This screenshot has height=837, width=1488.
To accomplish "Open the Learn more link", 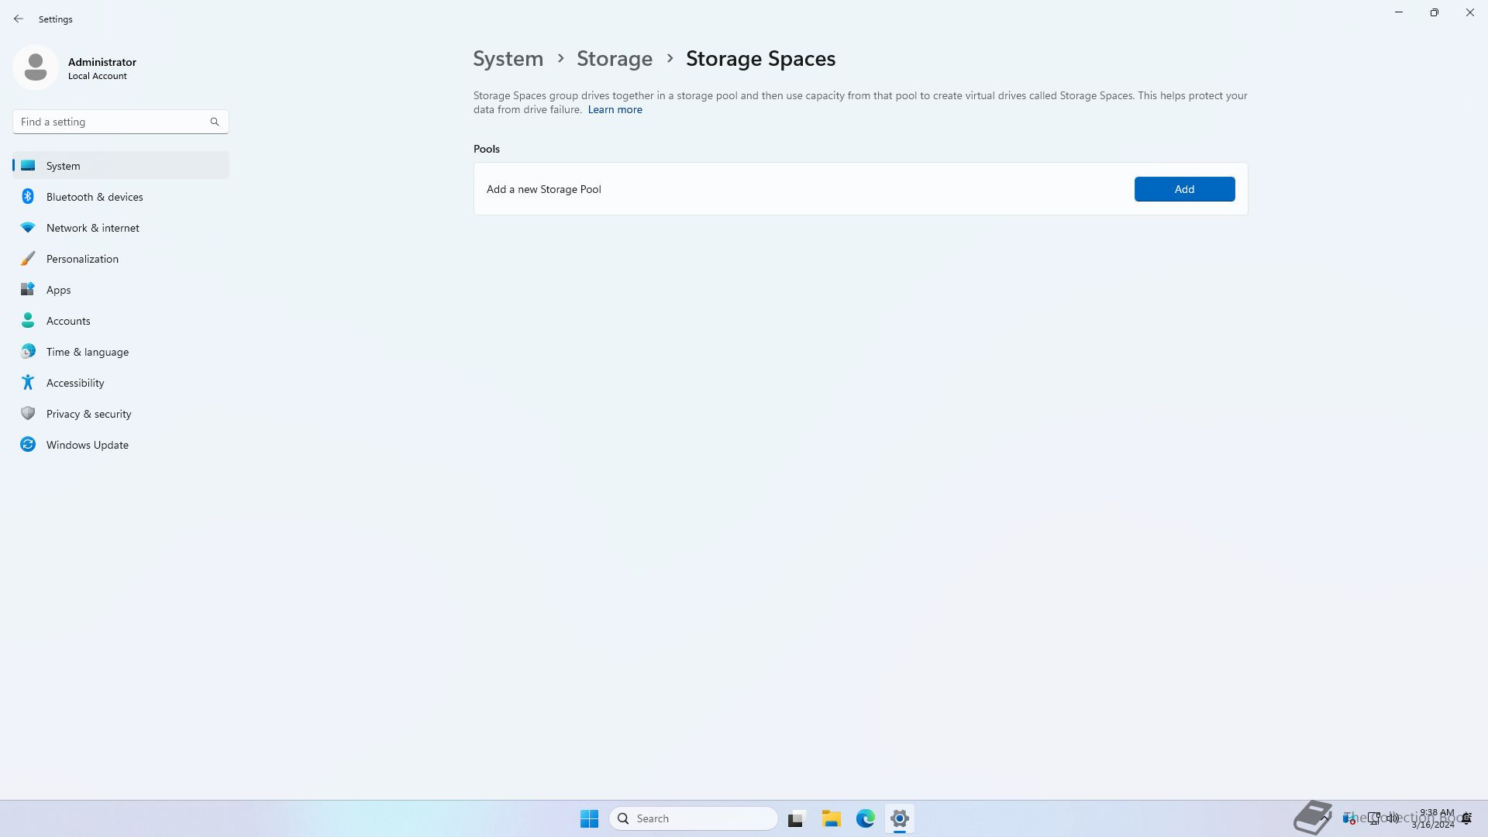I will (x=615, y=109).
